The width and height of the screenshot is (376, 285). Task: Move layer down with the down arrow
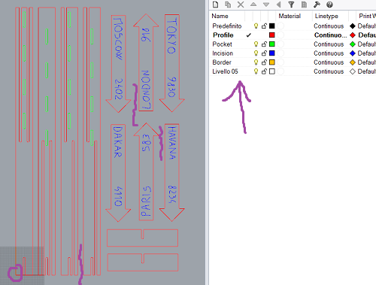(x=266, y=5)
